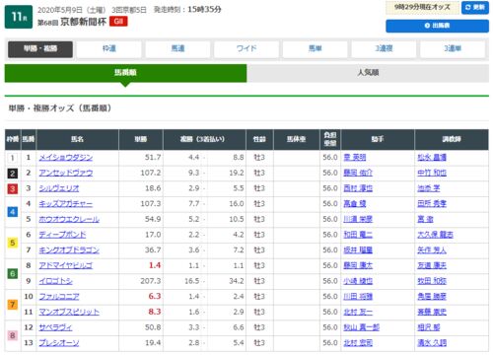Click the win odds value 107.2

[x=151, y=173]
